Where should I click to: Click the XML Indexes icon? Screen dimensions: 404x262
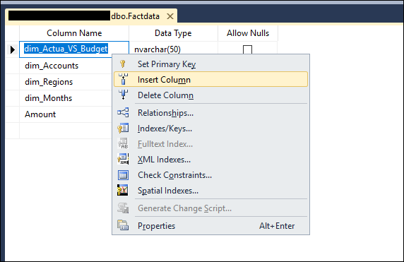coord(123,159)
